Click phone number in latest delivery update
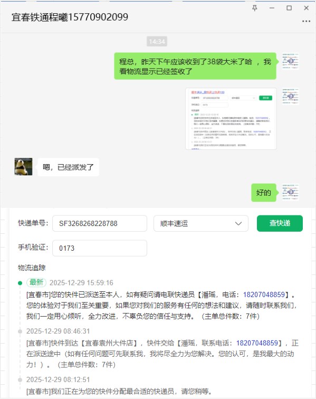Image resolution: width=316 pixels, height=399 pixels. (x=264, y=294)
